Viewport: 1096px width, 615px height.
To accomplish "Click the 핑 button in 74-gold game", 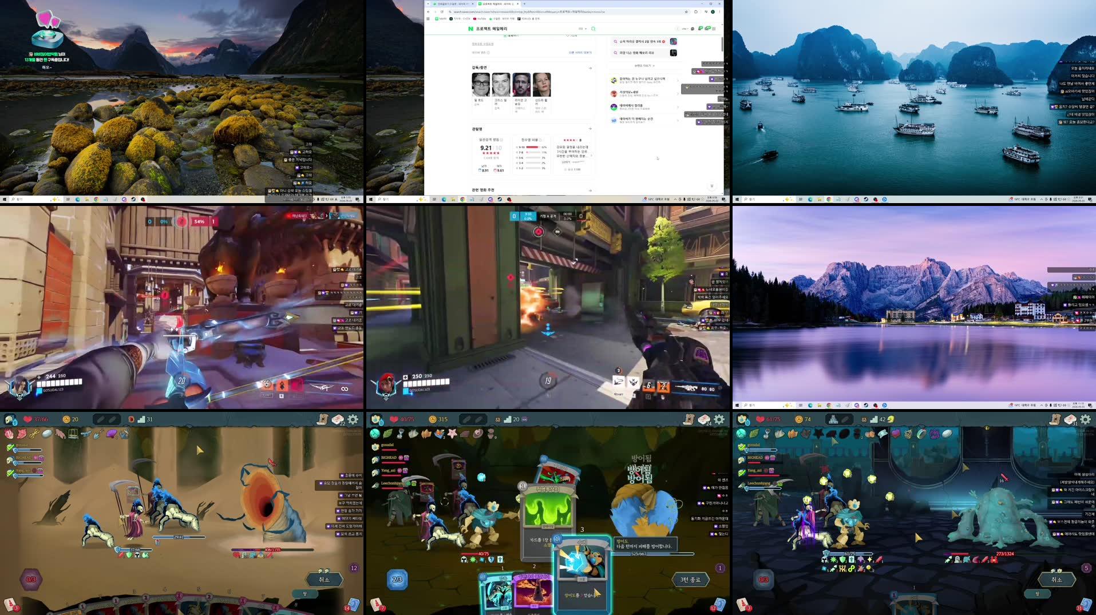I will click(1036, 594).
